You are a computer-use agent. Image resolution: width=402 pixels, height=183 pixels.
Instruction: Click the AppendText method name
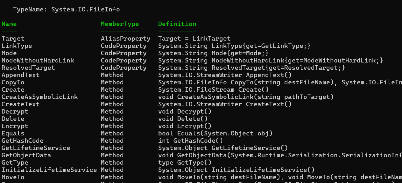pyautogui.click(x=20, y=75)
